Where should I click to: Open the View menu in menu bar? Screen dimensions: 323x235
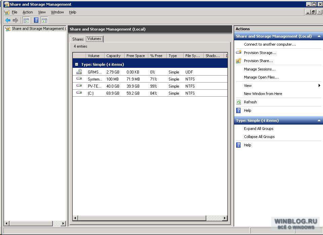42,12
